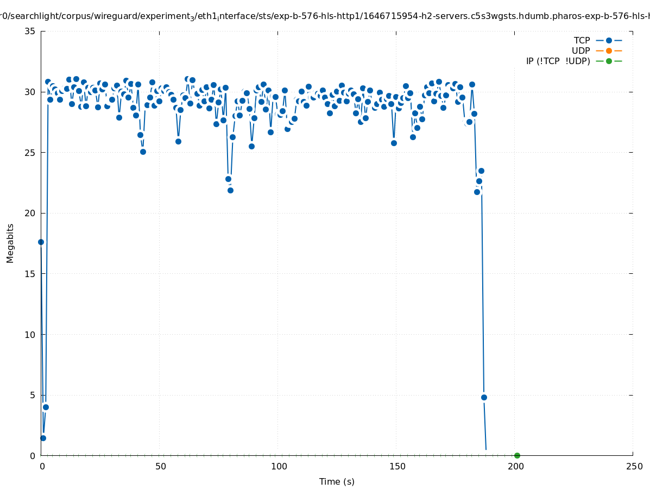
Task: Click the green IP legend marker
Action: point(609,61)
